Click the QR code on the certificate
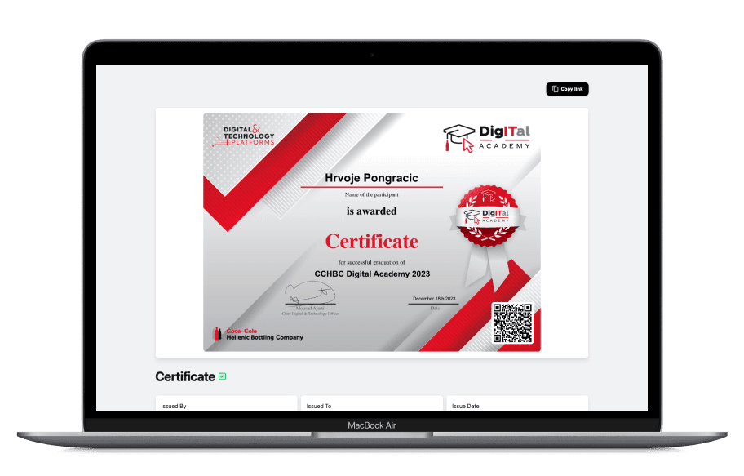The image size is (744, 476). coord(512,323)
